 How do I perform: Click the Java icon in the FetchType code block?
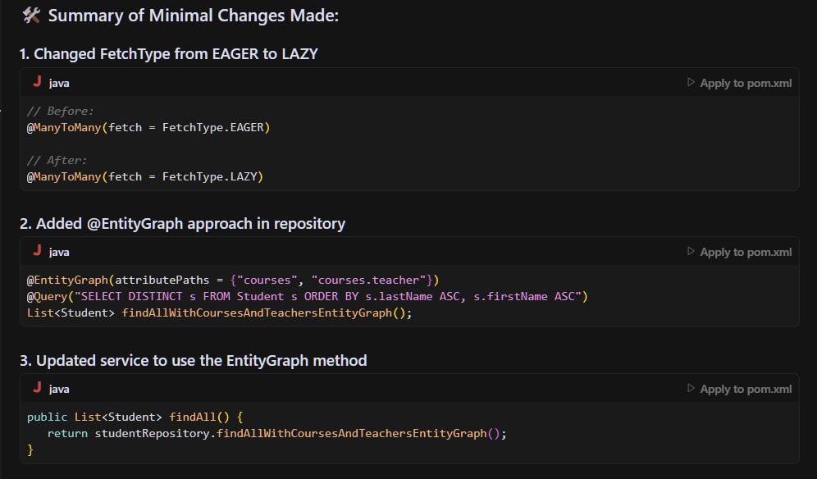tap(37, 82)
